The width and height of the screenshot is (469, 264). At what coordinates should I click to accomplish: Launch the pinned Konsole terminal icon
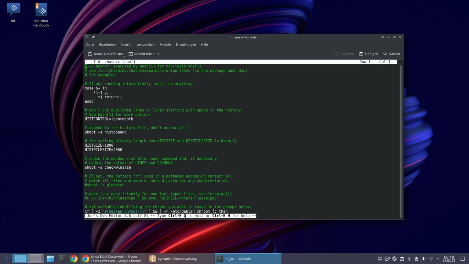coord(62,258)
